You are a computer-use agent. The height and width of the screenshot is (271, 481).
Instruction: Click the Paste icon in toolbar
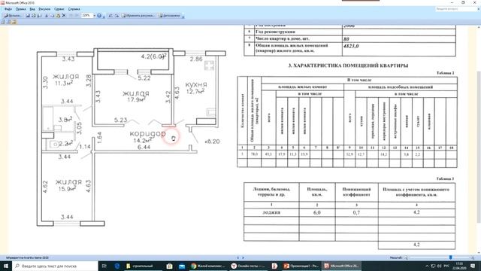[x=58, y=15]
